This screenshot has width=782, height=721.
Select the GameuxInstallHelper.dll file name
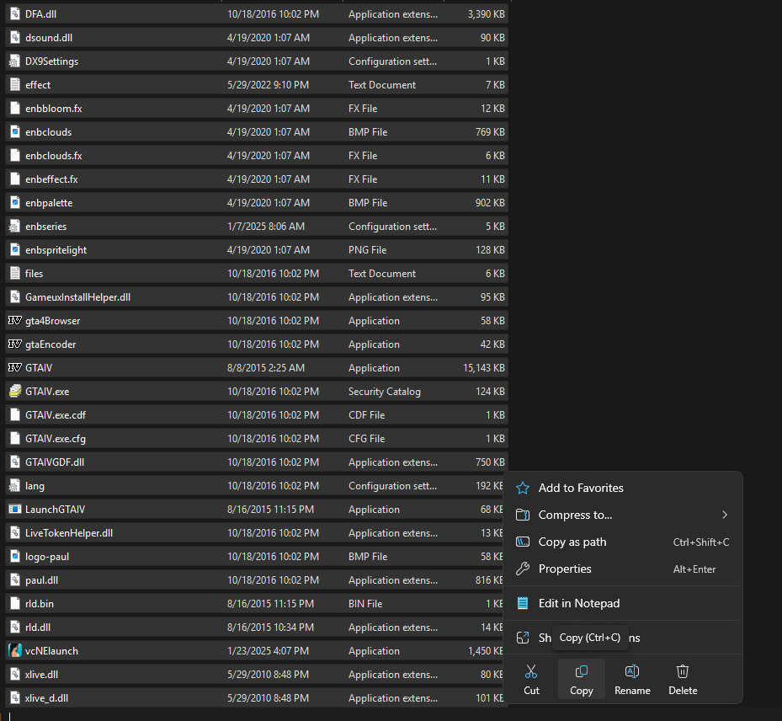pos(77,296)
